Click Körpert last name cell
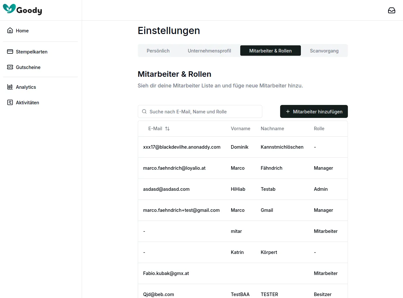 tap(269, 252)
